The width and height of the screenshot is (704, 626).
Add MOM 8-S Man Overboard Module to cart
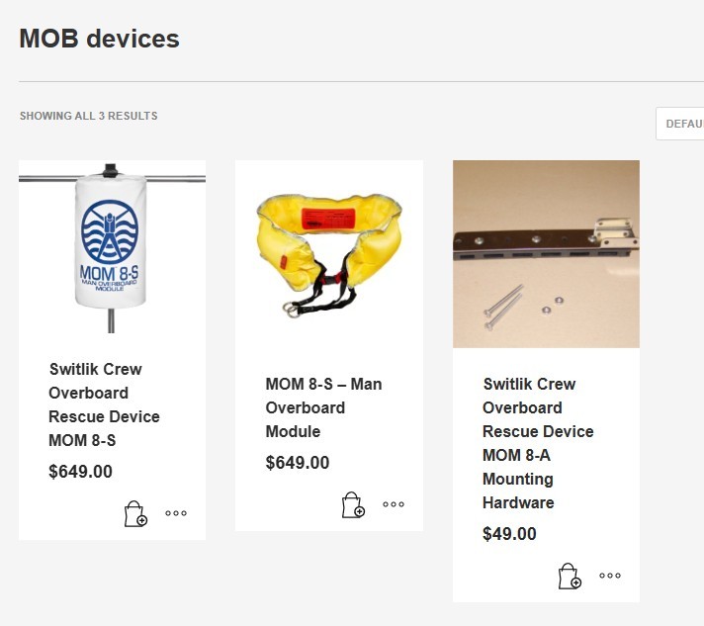point(353,505)
